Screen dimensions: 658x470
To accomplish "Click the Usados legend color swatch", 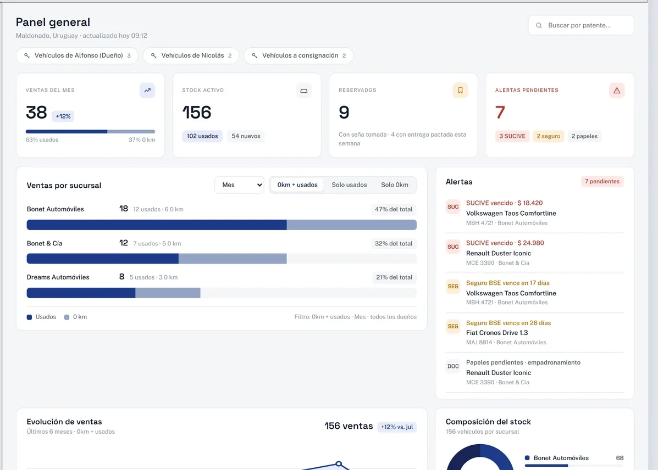I will point(29,317).
